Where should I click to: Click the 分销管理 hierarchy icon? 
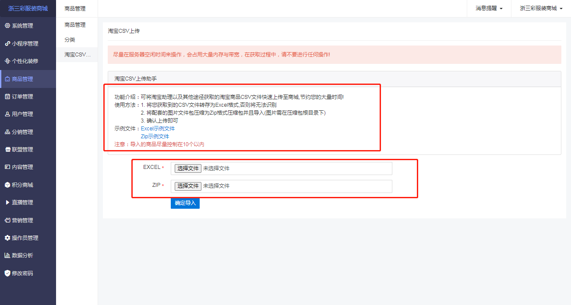7,132
